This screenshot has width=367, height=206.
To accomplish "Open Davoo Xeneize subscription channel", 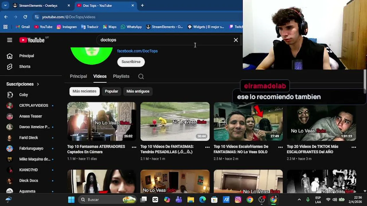I will pyautogui.click(x=34, y=127).
